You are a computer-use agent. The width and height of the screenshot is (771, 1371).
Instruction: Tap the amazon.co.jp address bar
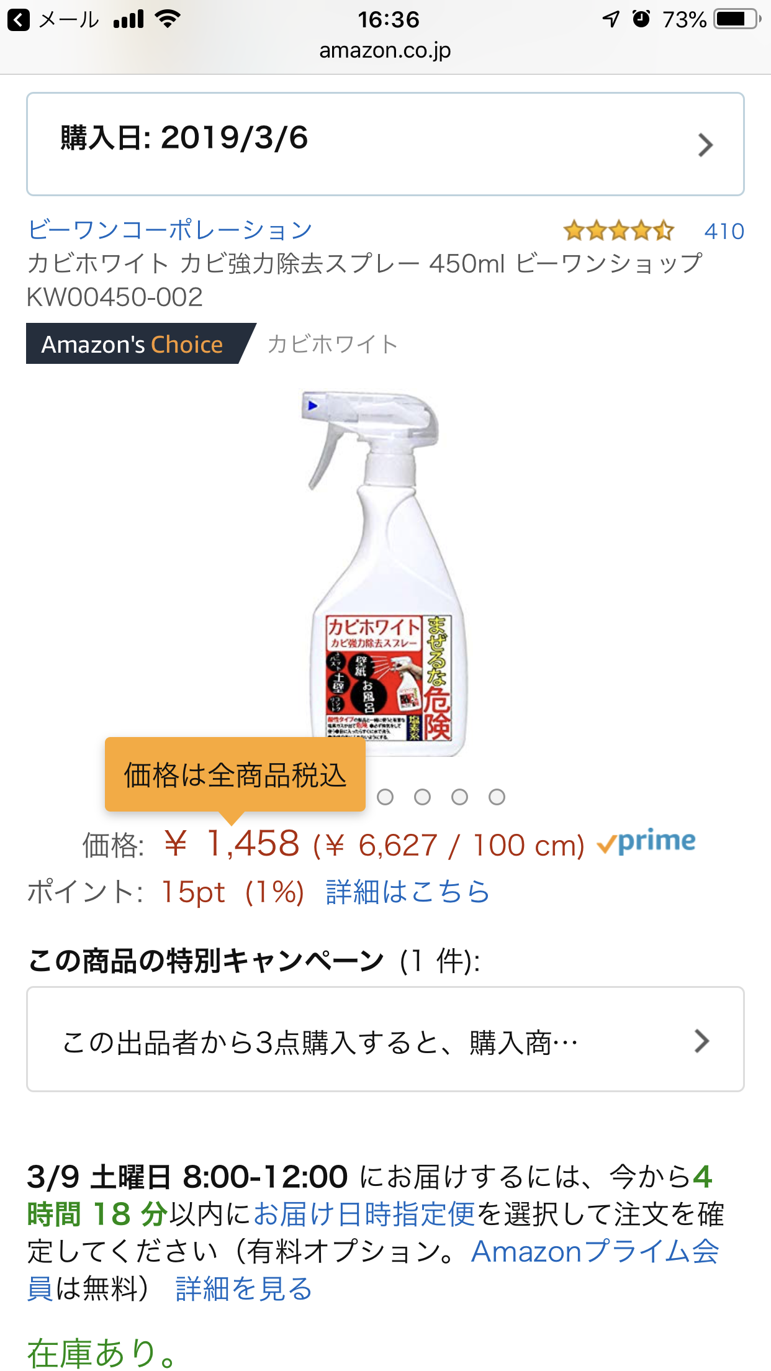pyautogui.click(x=385, y=50)
